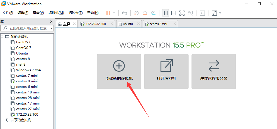This screenshot has height=129, width=277.
Task: Click 连接远程服务器 button
Action: coord(214,71)
